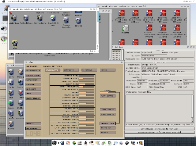Viewport: 196px width, 146px height.
Task: Click PICKUP/COIN generator button
Action: coord(33,71)
